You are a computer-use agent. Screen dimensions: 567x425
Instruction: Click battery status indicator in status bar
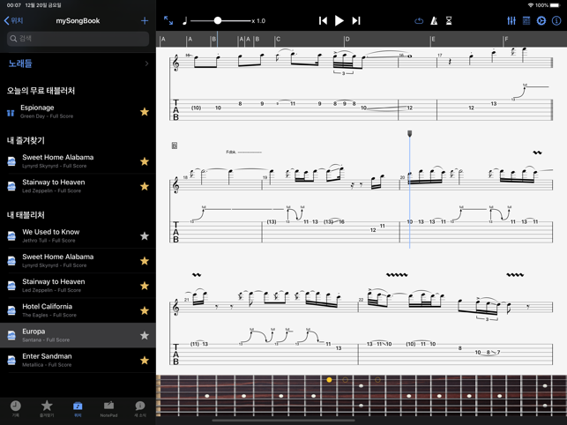555,5
